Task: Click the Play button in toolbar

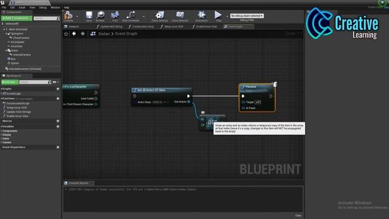Action: point(218,16)
